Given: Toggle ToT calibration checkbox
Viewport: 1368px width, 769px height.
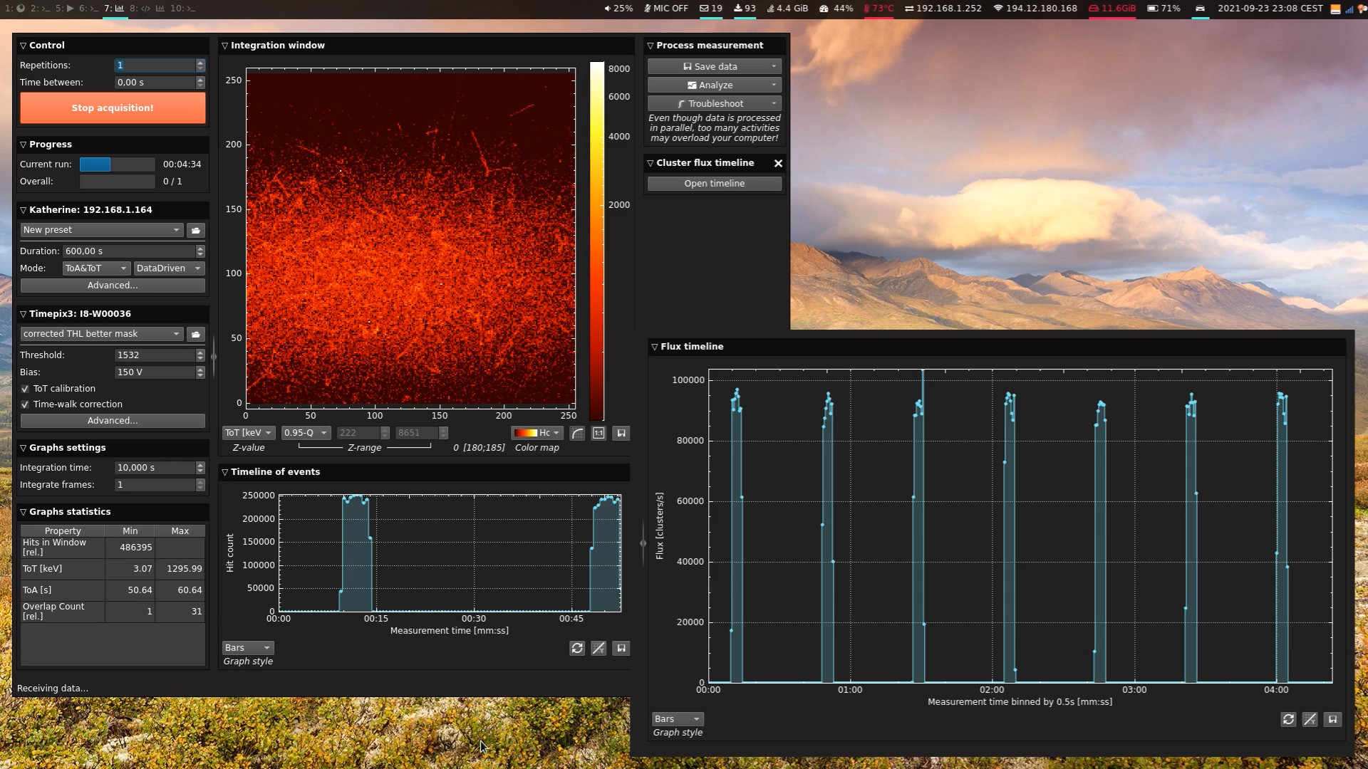Looking at the screenshot, I should pos(25,389).
